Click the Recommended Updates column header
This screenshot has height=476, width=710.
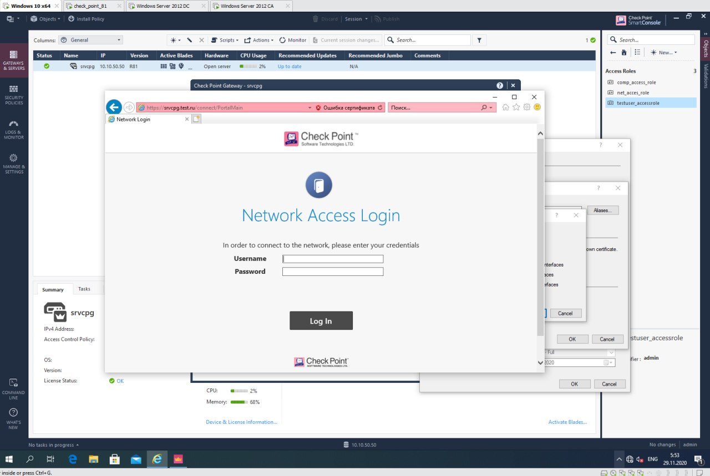tap(307, 55)
